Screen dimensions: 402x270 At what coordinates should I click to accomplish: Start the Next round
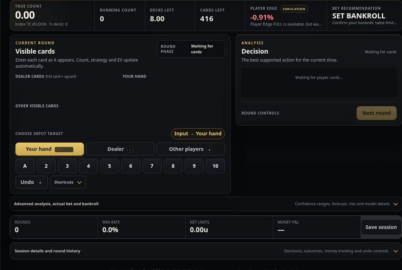(376, 113)
